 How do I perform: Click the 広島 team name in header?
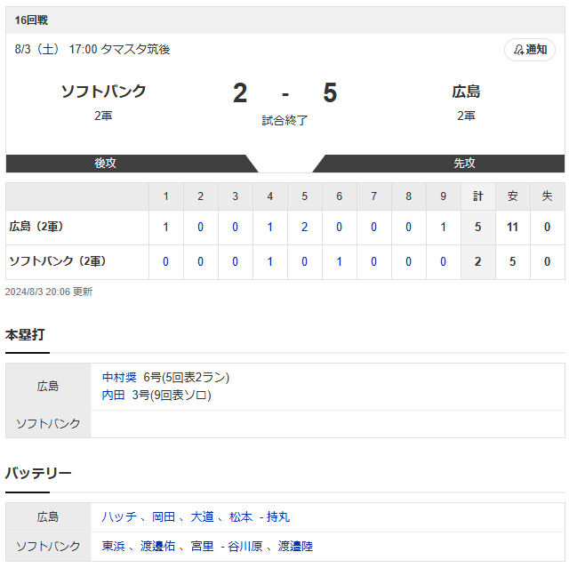466,91
